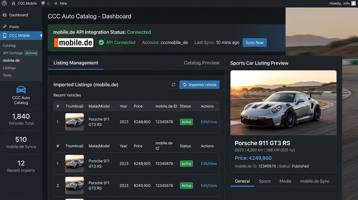Click the Imported Vehicle button
This screenshot has width=358, height=200.
coord(199,85)
